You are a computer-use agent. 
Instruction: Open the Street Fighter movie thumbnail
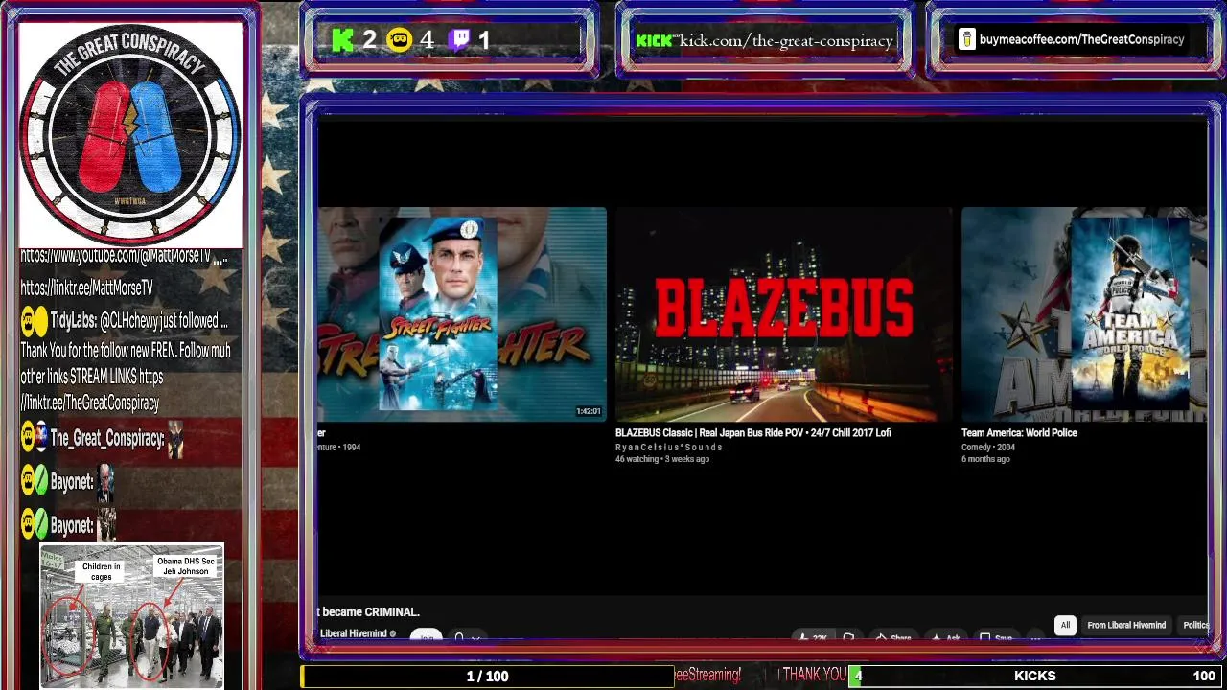pyautogui.click(x=462, y=314)
